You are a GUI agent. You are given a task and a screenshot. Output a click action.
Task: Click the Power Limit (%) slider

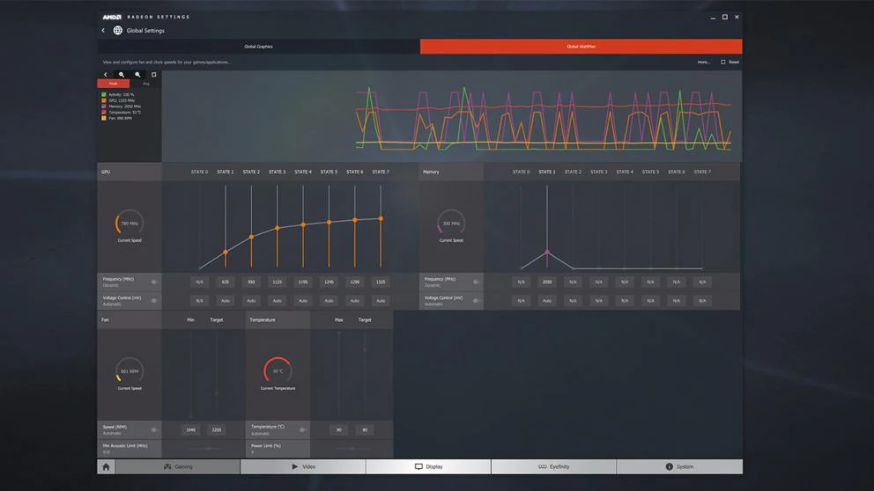(352, 449)
